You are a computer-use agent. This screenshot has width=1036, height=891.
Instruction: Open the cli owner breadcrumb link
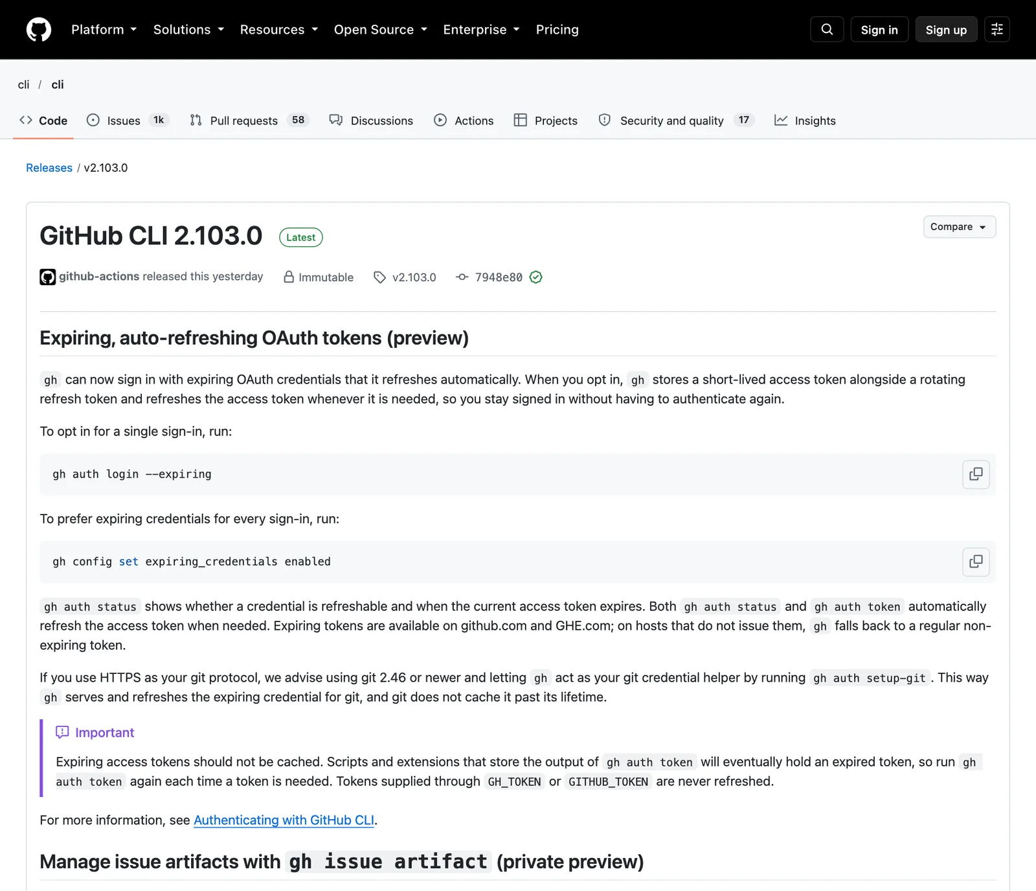(x=23, y=85)
